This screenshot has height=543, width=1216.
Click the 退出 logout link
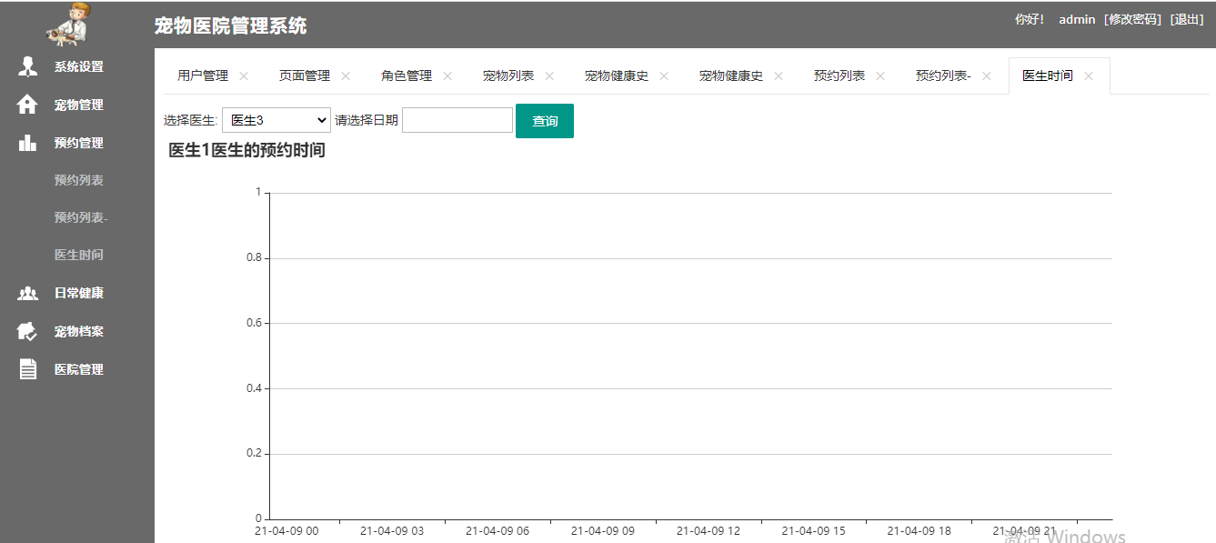pos(1187,19)
